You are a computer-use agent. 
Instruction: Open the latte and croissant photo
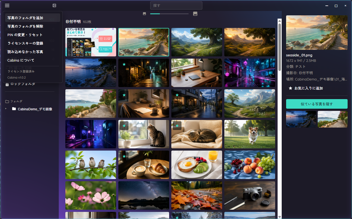click(x=144, y=165)
